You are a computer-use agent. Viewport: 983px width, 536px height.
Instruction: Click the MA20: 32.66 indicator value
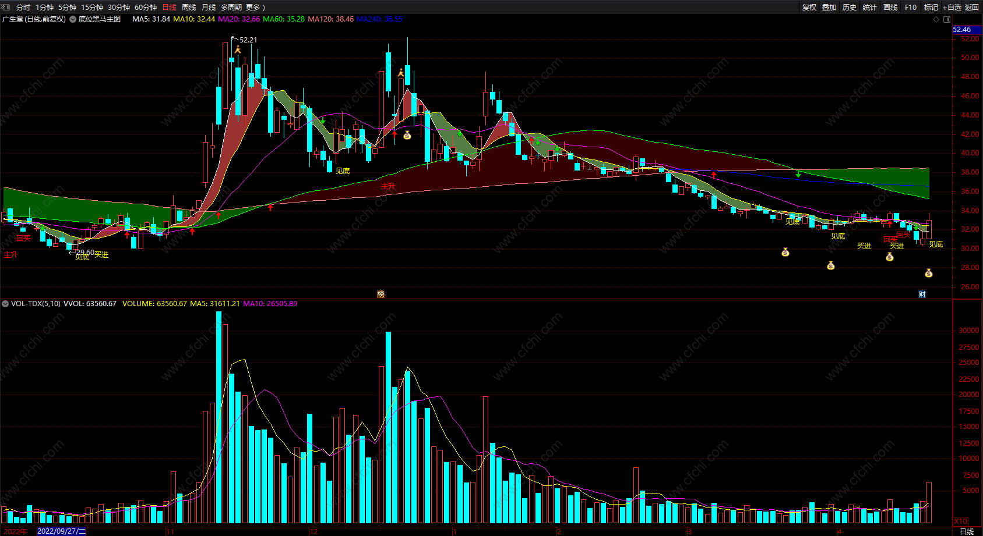click(239, 19)
